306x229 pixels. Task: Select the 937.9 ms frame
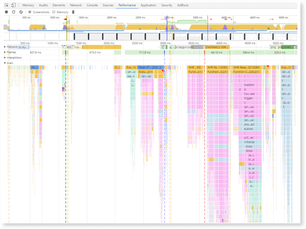click(x=36, y=52)
